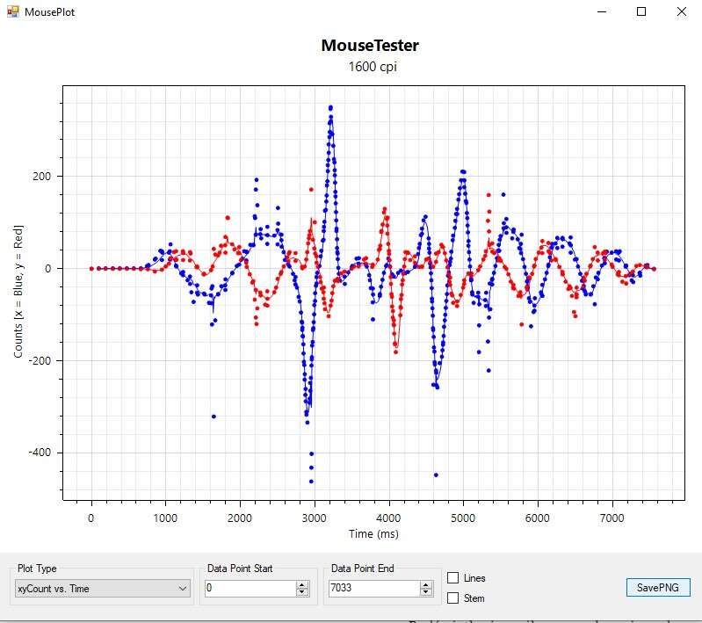
Task: Maximize the MousePlot window
Action: 641,11
